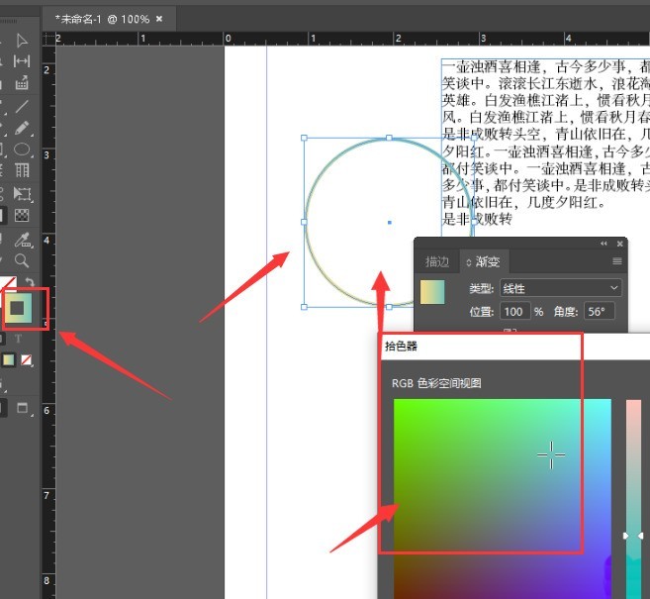Click the gradient preview swatch in panel

[433, 292]
